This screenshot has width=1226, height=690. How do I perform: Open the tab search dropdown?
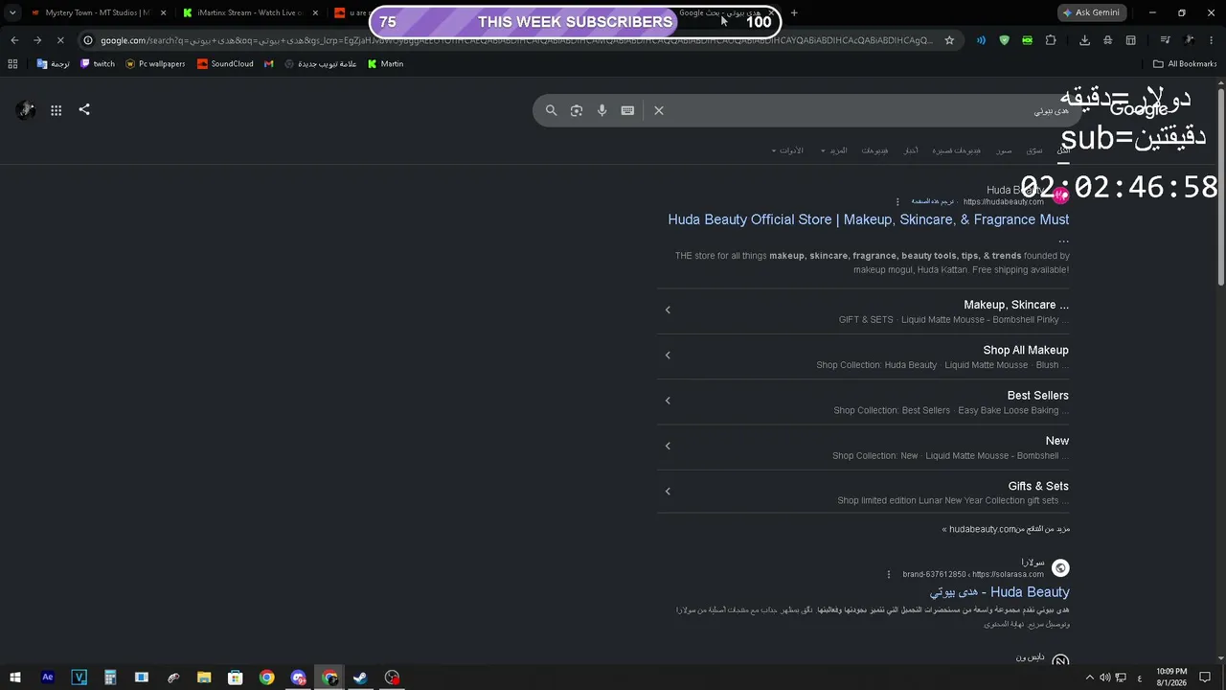tap(11, 12)
